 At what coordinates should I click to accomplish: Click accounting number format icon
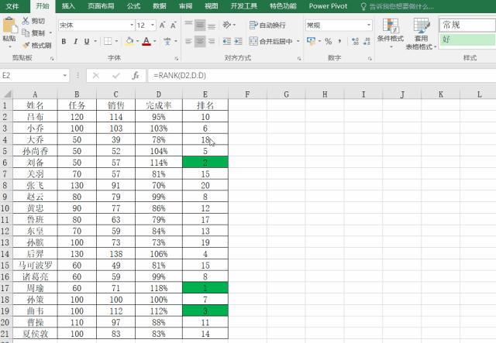(311, 41)
